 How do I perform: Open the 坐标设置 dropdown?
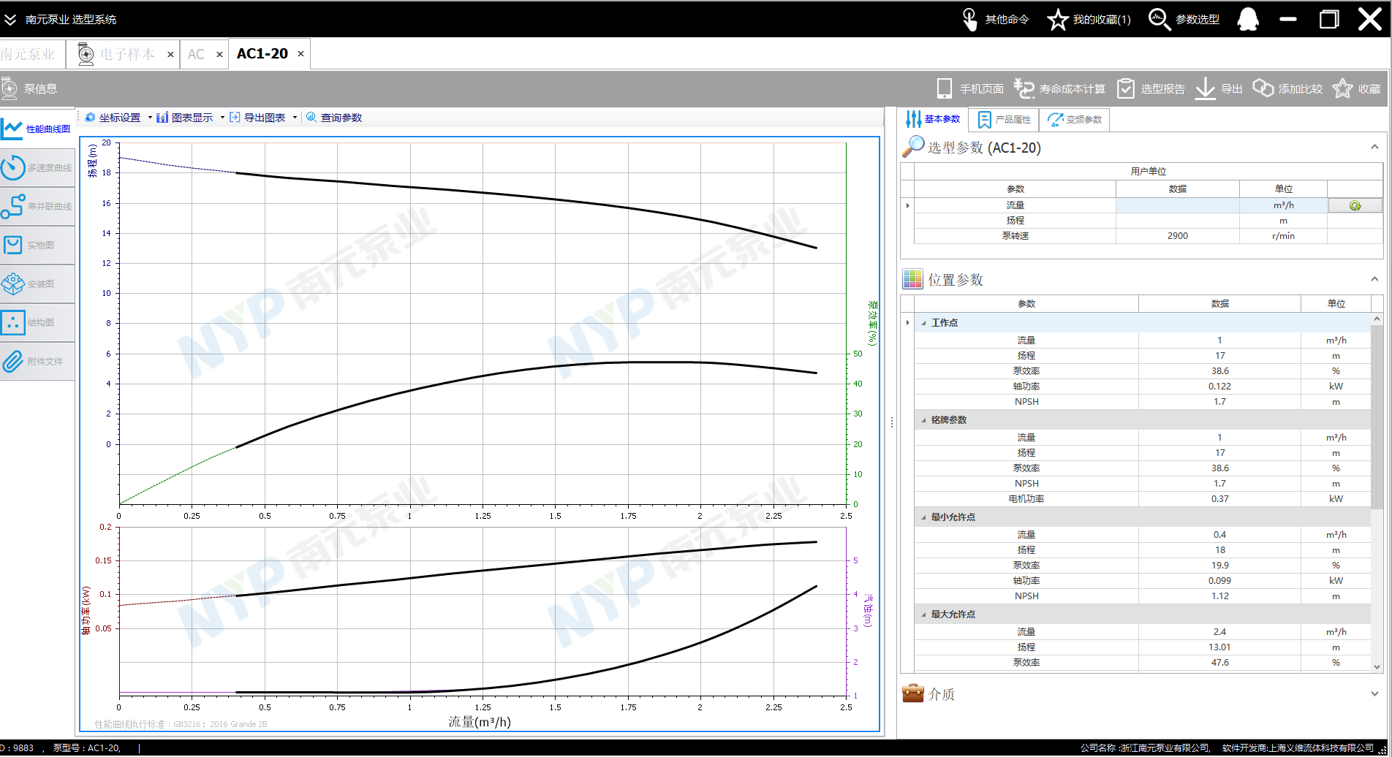point(150,118)
